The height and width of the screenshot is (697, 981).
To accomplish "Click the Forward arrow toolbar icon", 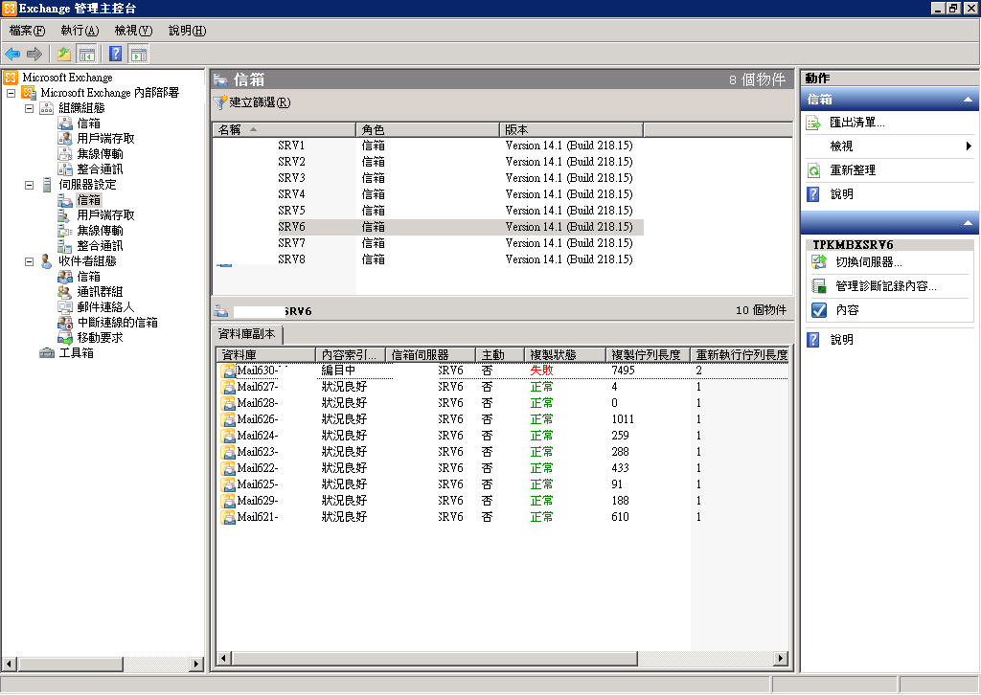I will [x=34, y=55].
